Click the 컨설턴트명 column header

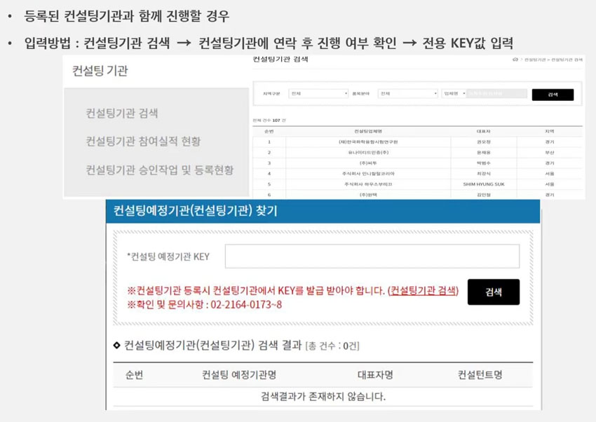480,375
